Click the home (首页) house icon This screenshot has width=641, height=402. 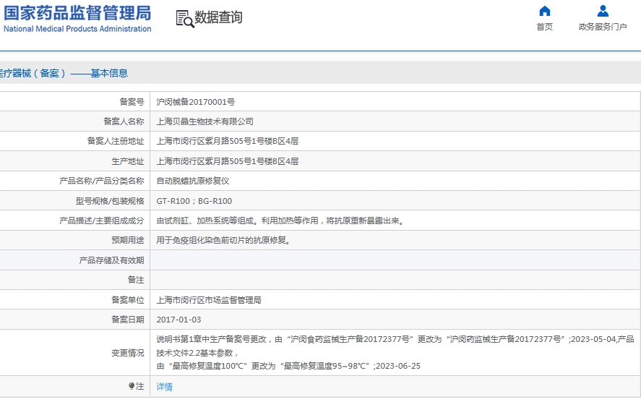point(544,11)
